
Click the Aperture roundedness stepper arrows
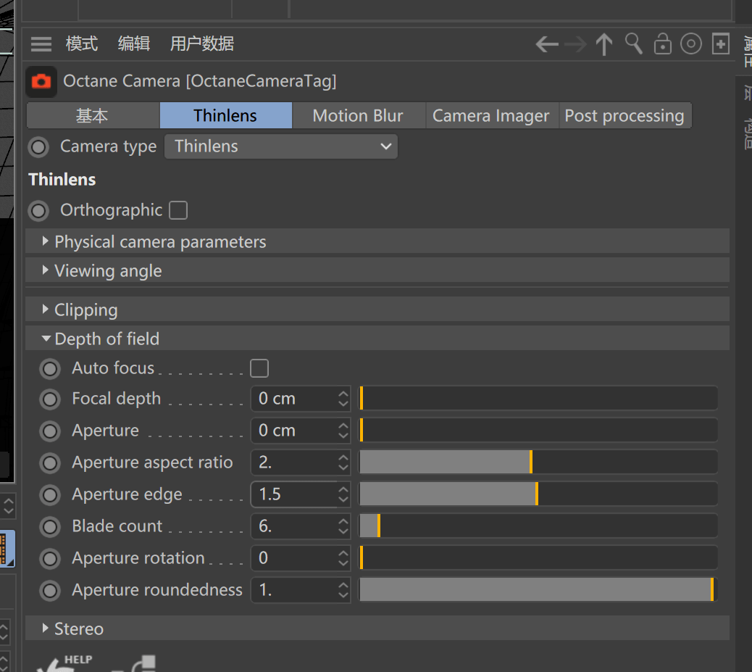(x=343, y=590)
